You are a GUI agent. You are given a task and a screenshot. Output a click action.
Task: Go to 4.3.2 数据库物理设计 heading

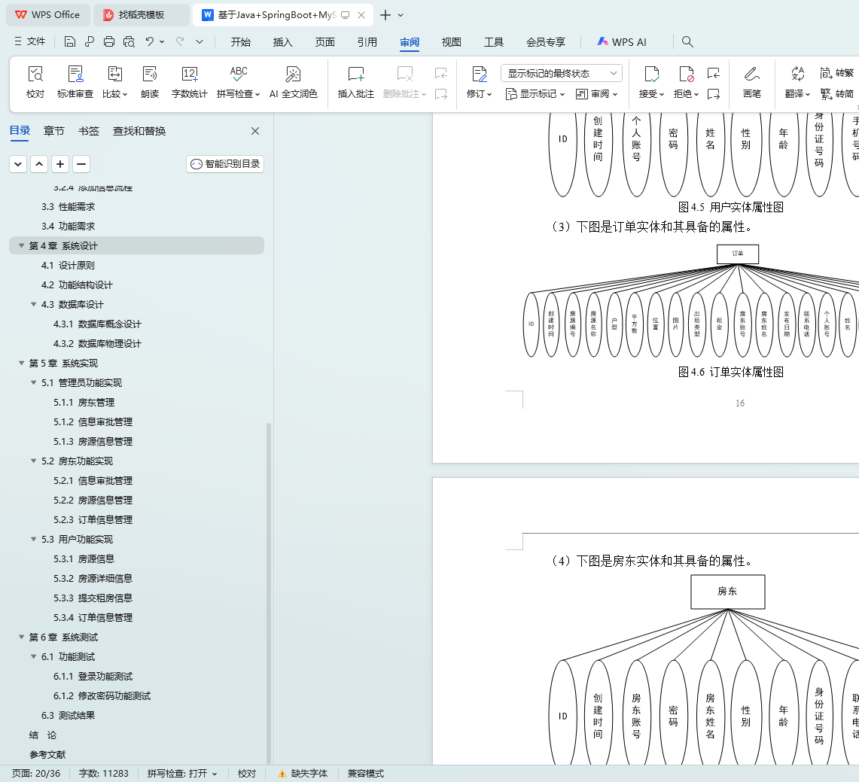point(97,344)
